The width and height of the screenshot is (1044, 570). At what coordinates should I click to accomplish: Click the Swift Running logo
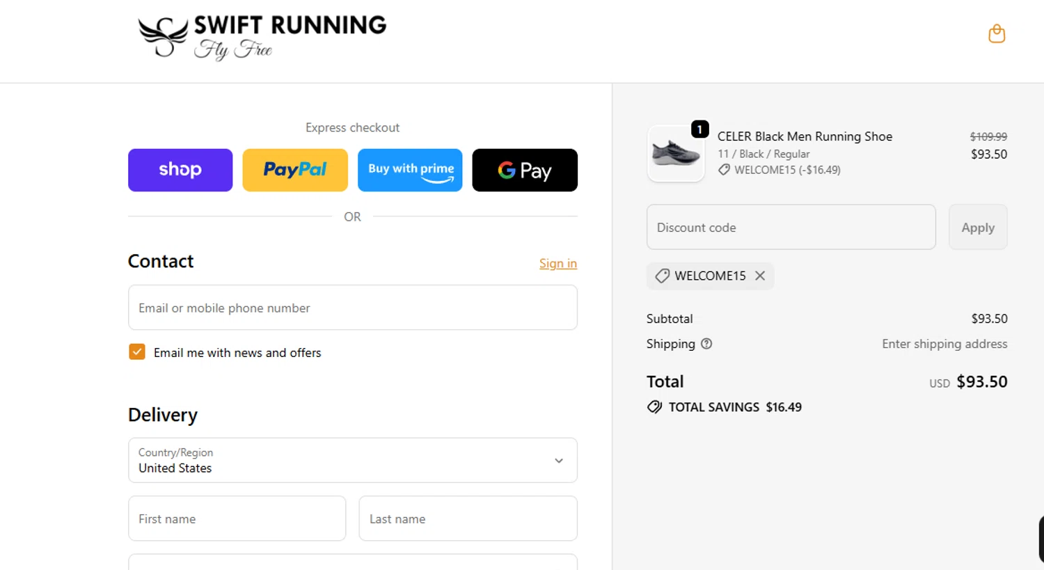(x=262, y=38)
